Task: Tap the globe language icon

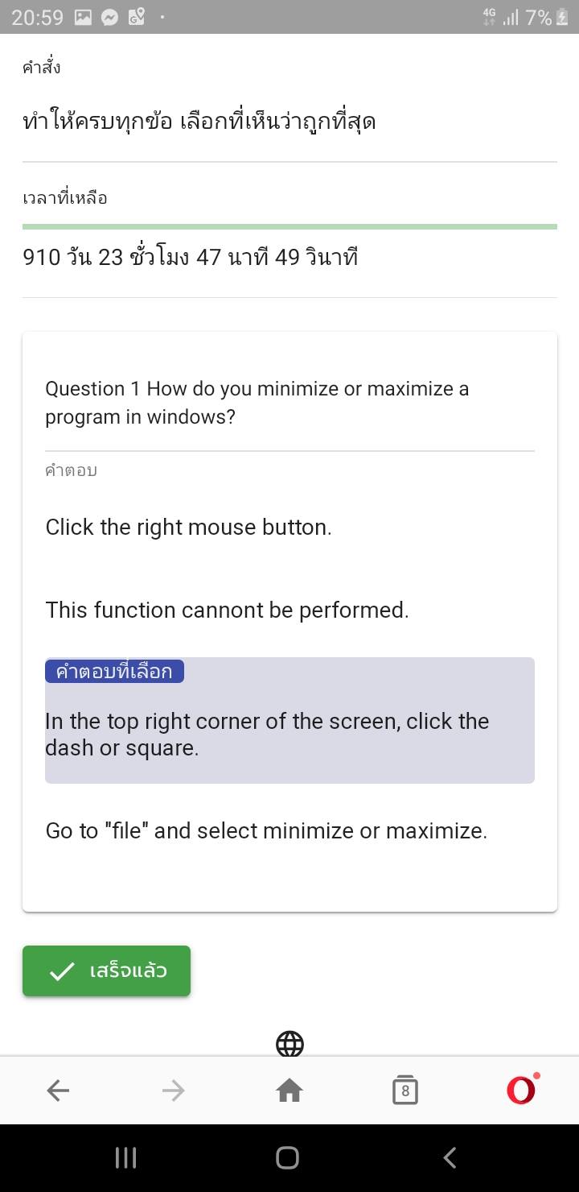Action: (289, 1044)
